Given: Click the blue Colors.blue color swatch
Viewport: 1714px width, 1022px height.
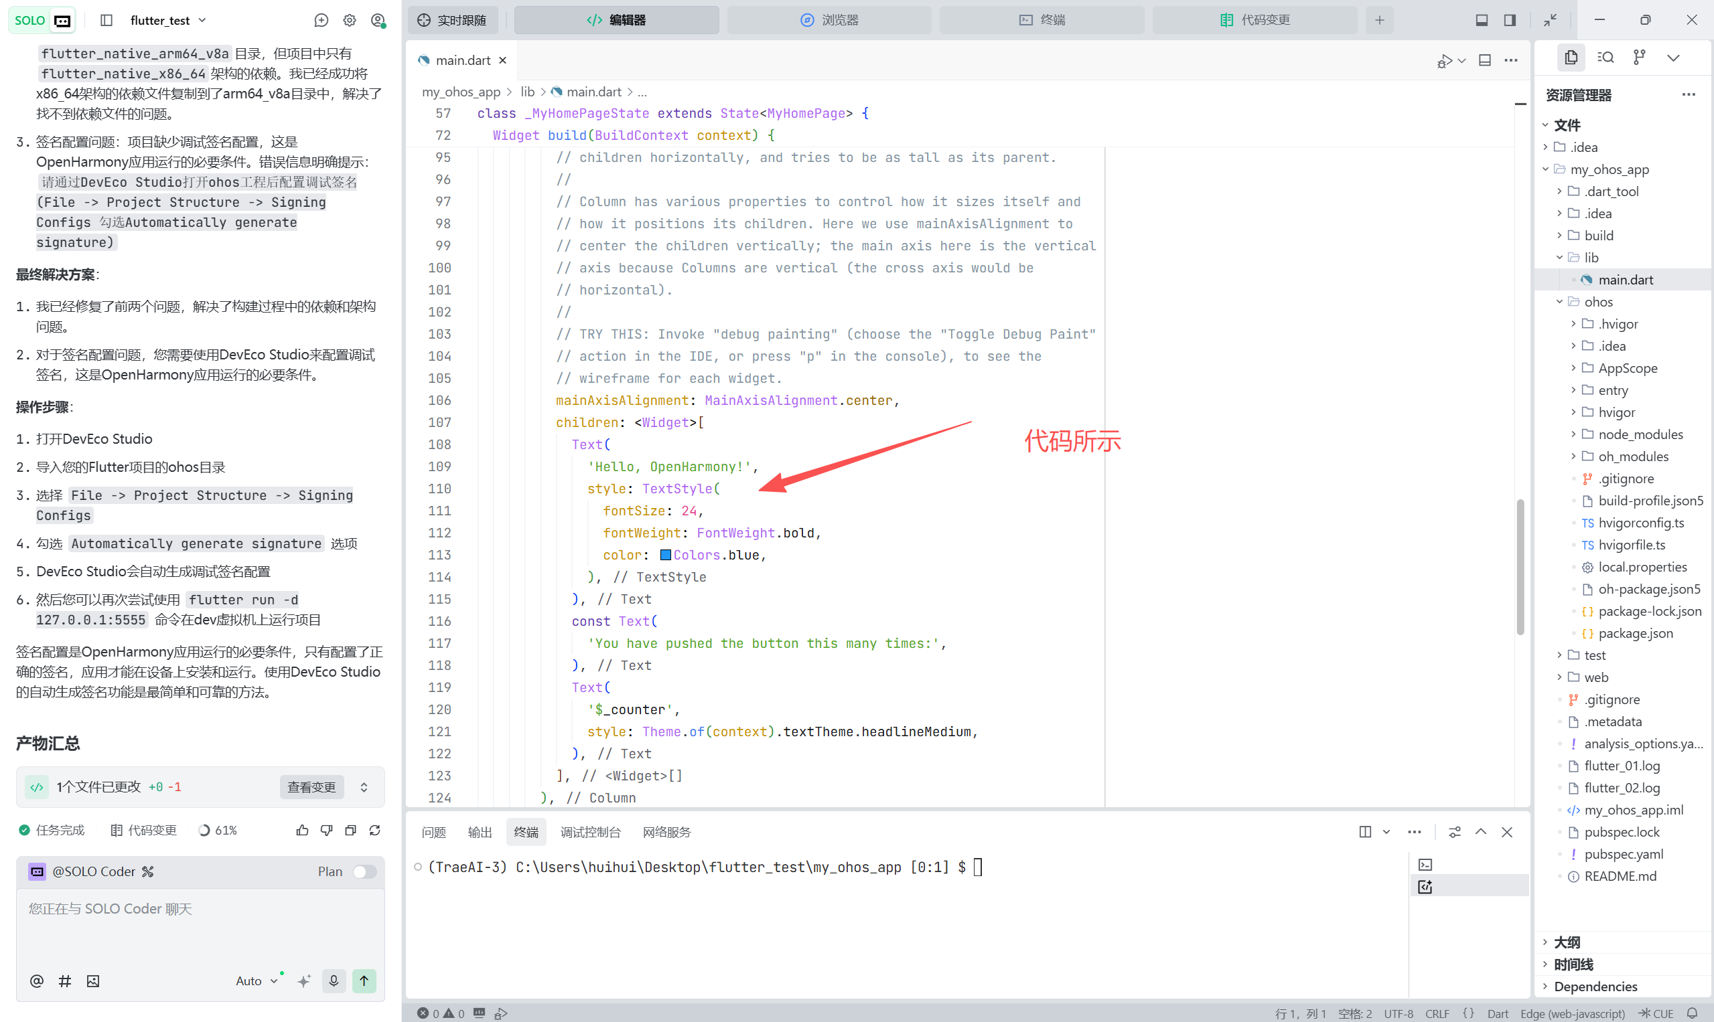Looking at the screenshot, I should coord(665,555).
